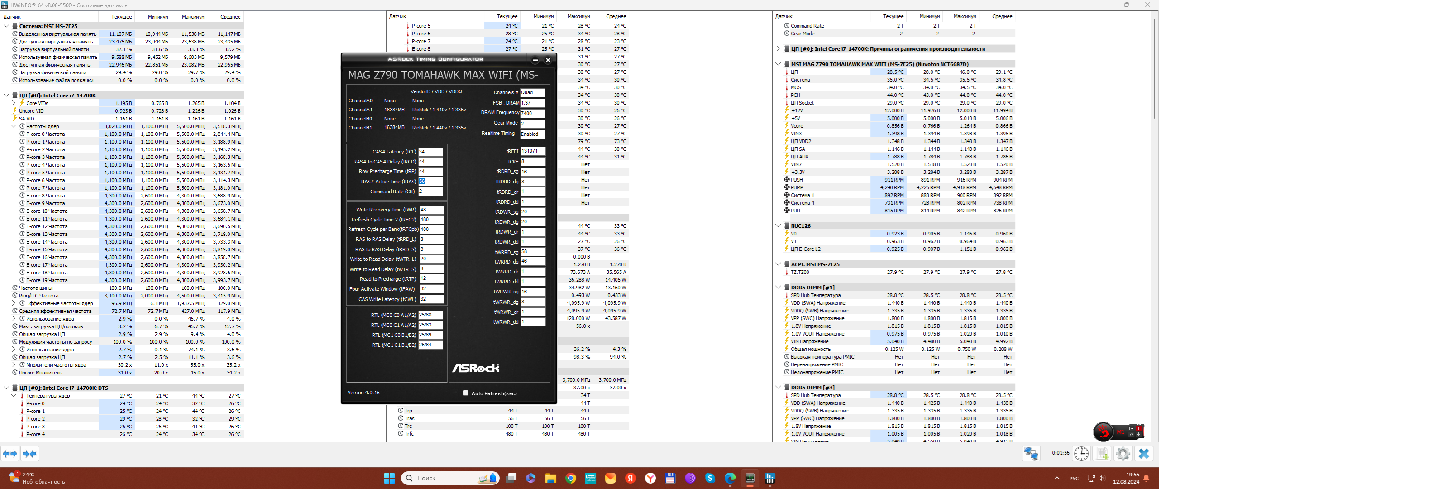
Task: Close sensors with the blue X icon
Action: (x=1144, y=454)
